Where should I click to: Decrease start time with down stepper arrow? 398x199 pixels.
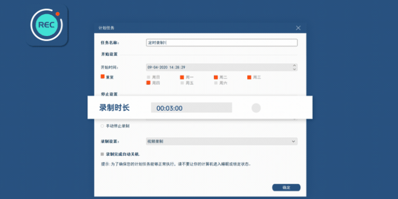click(294, 69)
